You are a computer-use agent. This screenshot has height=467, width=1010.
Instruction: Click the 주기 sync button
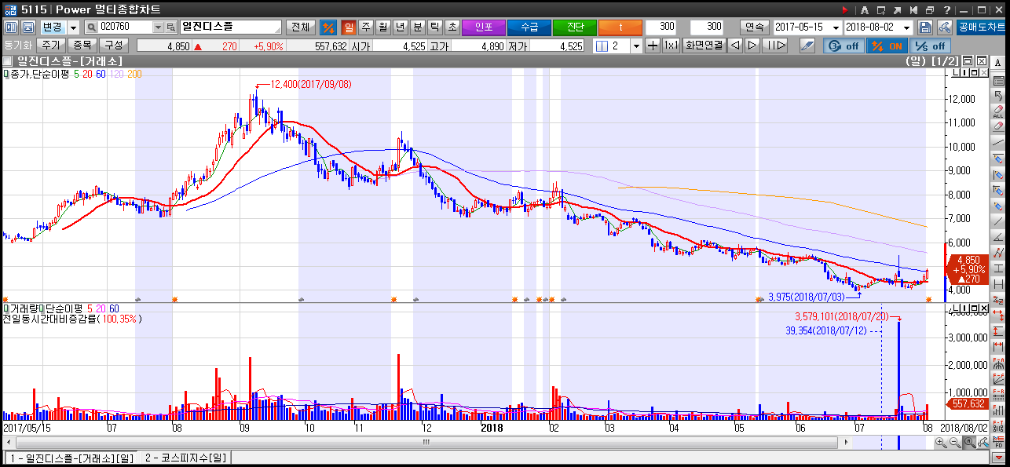pos(51,46)
